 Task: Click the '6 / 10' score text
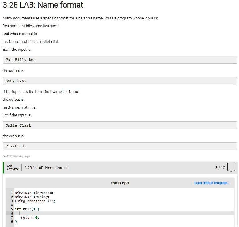coord(220,168)
